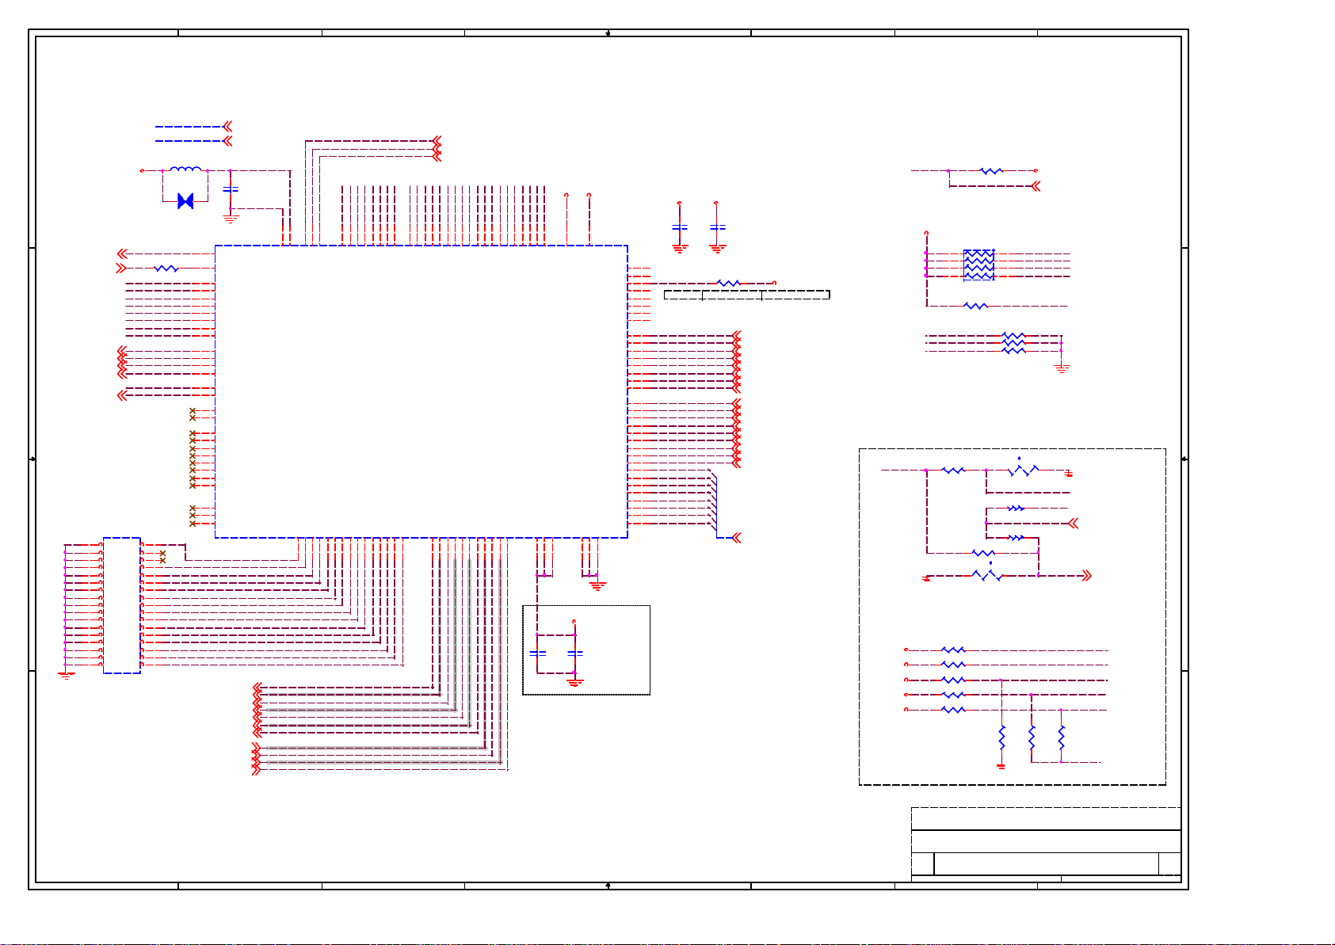The width and height of the screenshot is (1335, 945).
Task: Select the ground symbol below that capacitor
Action: click(x=231, y=217)
